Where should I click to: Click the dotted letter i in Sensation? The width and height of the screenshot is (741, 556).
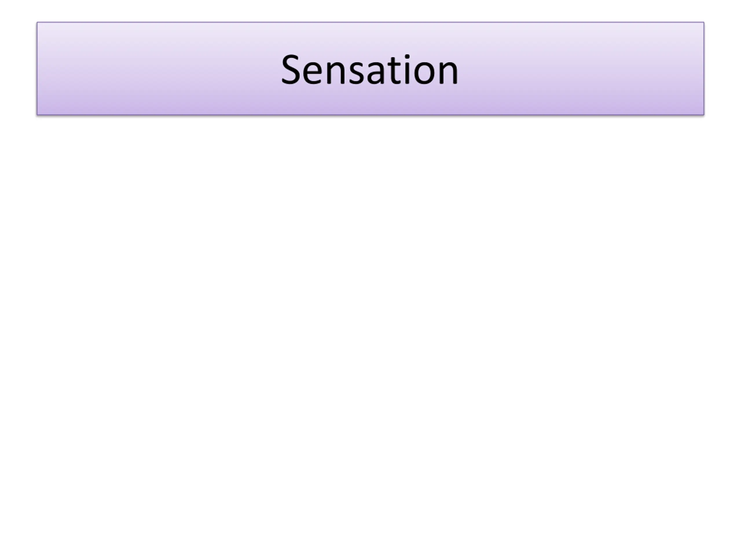pos(407,69)
